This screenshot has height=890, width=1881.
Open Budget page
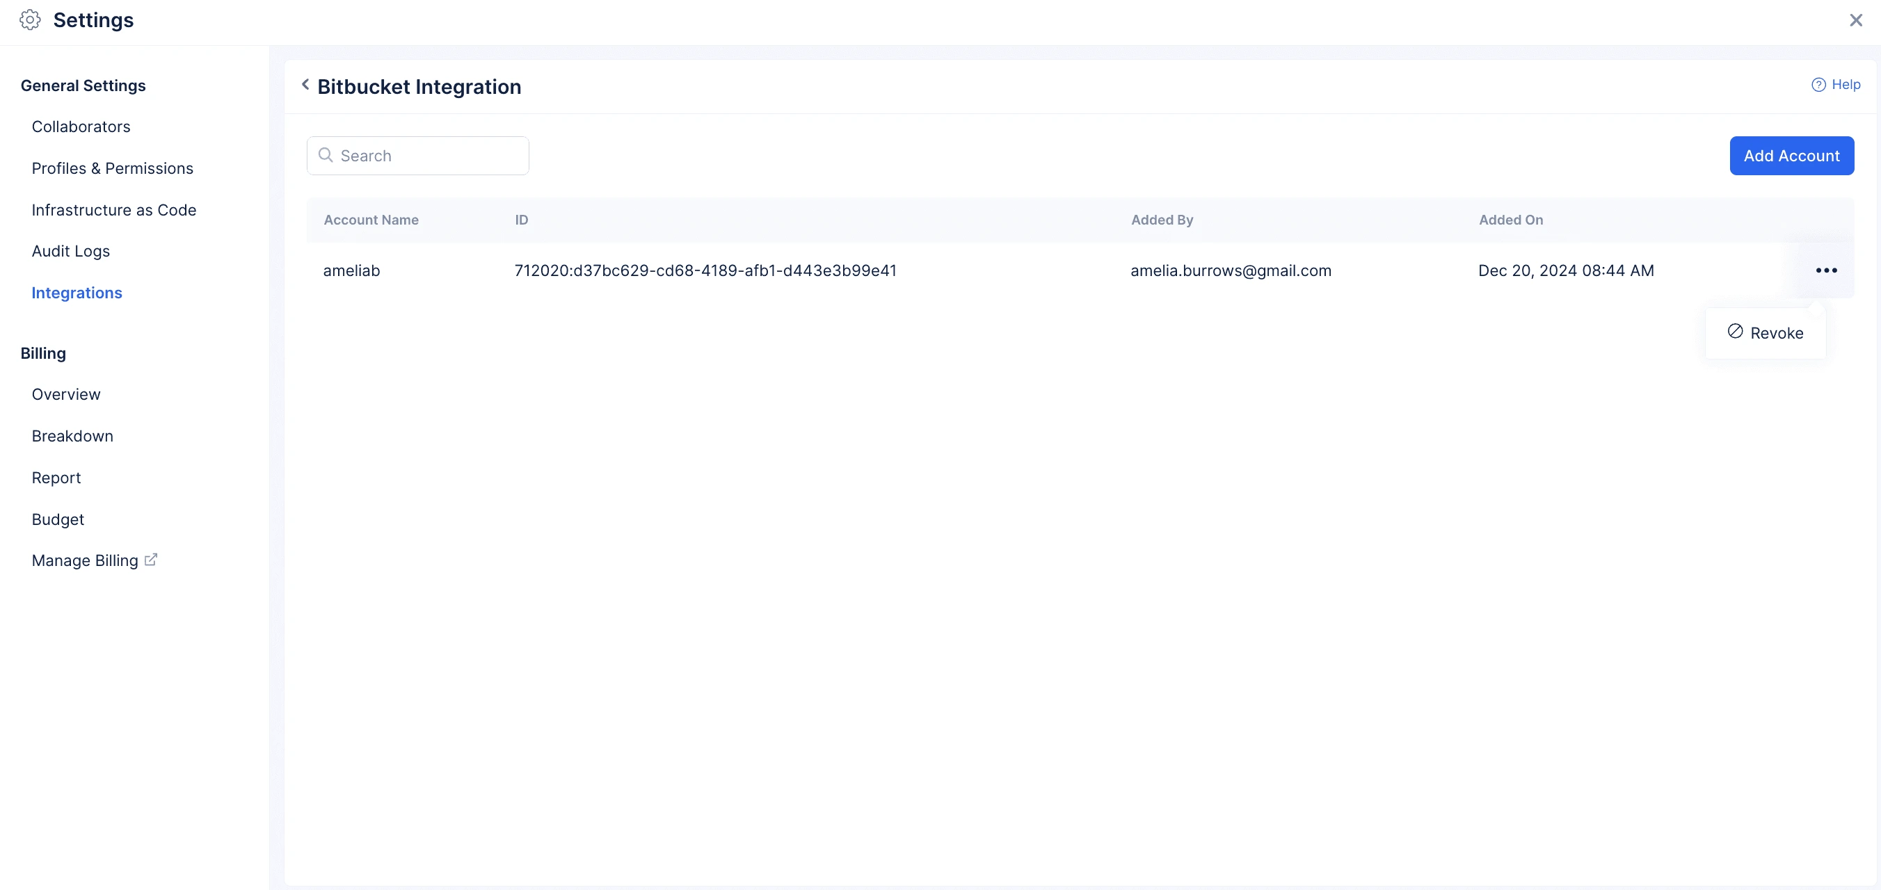[58, 519]
